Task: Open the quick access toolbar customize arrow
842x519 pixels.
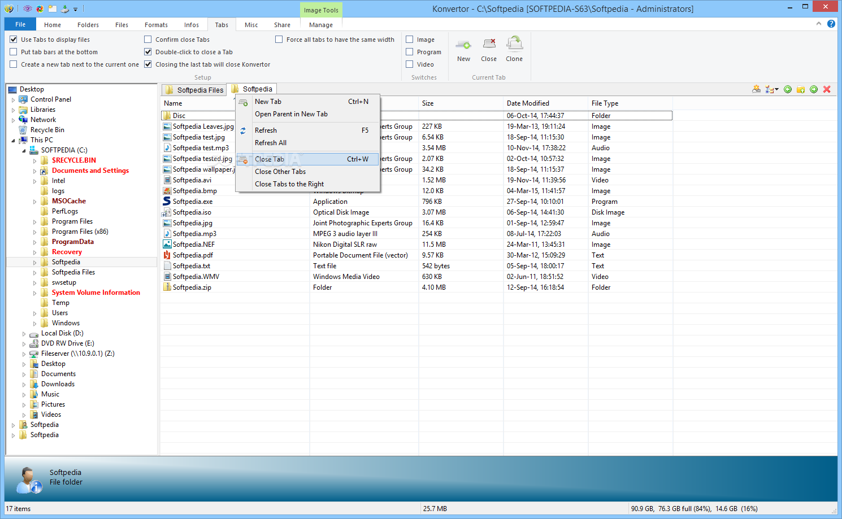Action: [76, 9]
